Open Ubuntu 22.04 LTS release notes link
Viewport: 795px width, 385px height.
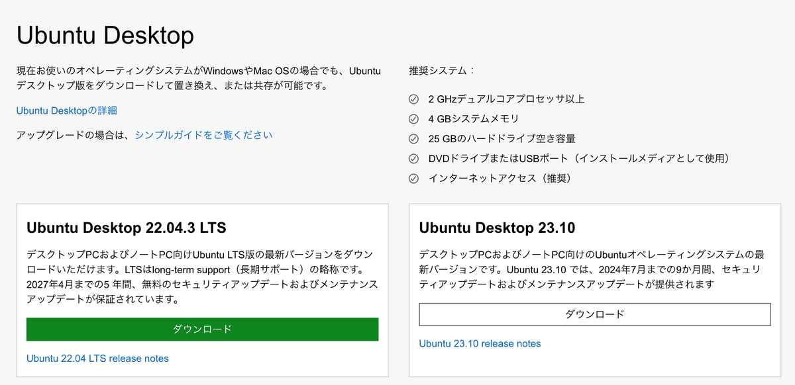pos(97,359)
